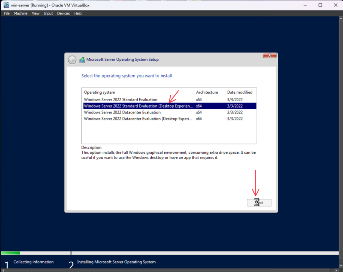Click the Setup wizard icon in title
The image size is (343, 272).
[x=82, y=60]
